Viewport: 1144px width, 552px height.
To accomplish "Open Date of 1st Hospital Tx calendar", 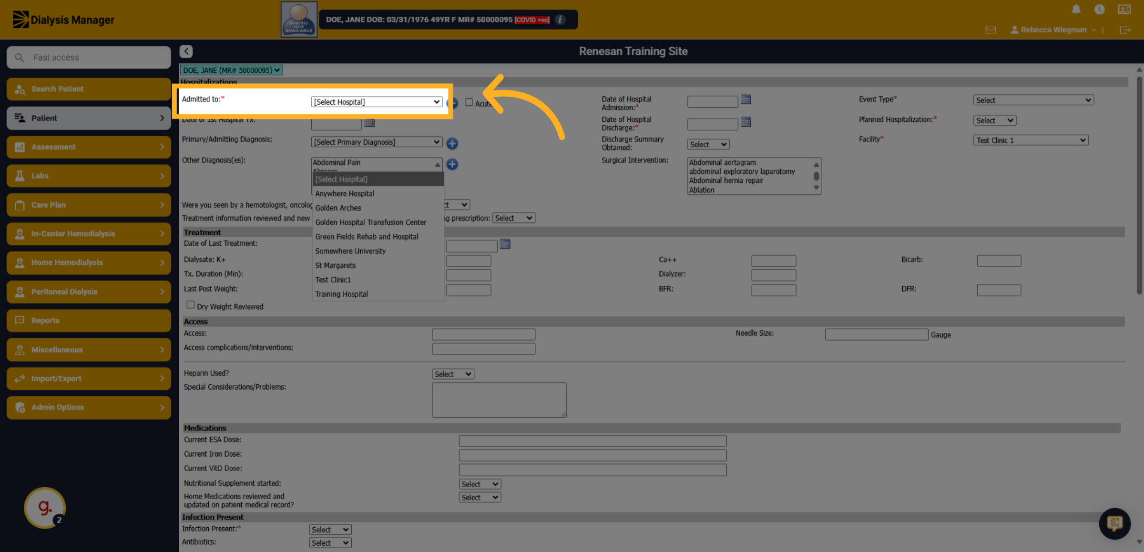I will point(369,123).
